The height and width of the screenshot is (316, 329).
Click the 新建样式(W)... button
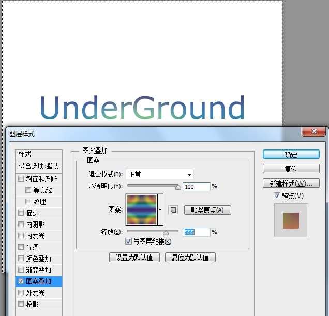291,184
